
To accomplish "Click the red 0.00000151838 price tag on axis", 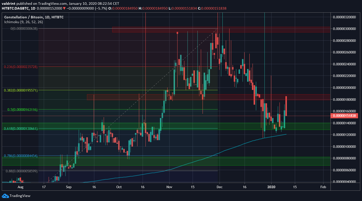I will [345, 116].
